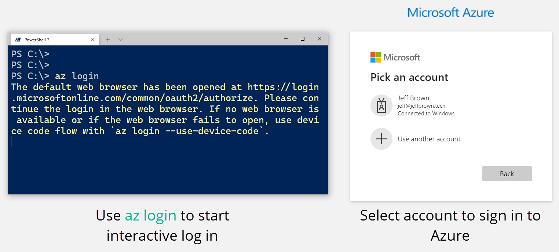Maximize the PowerShell window

303,39
